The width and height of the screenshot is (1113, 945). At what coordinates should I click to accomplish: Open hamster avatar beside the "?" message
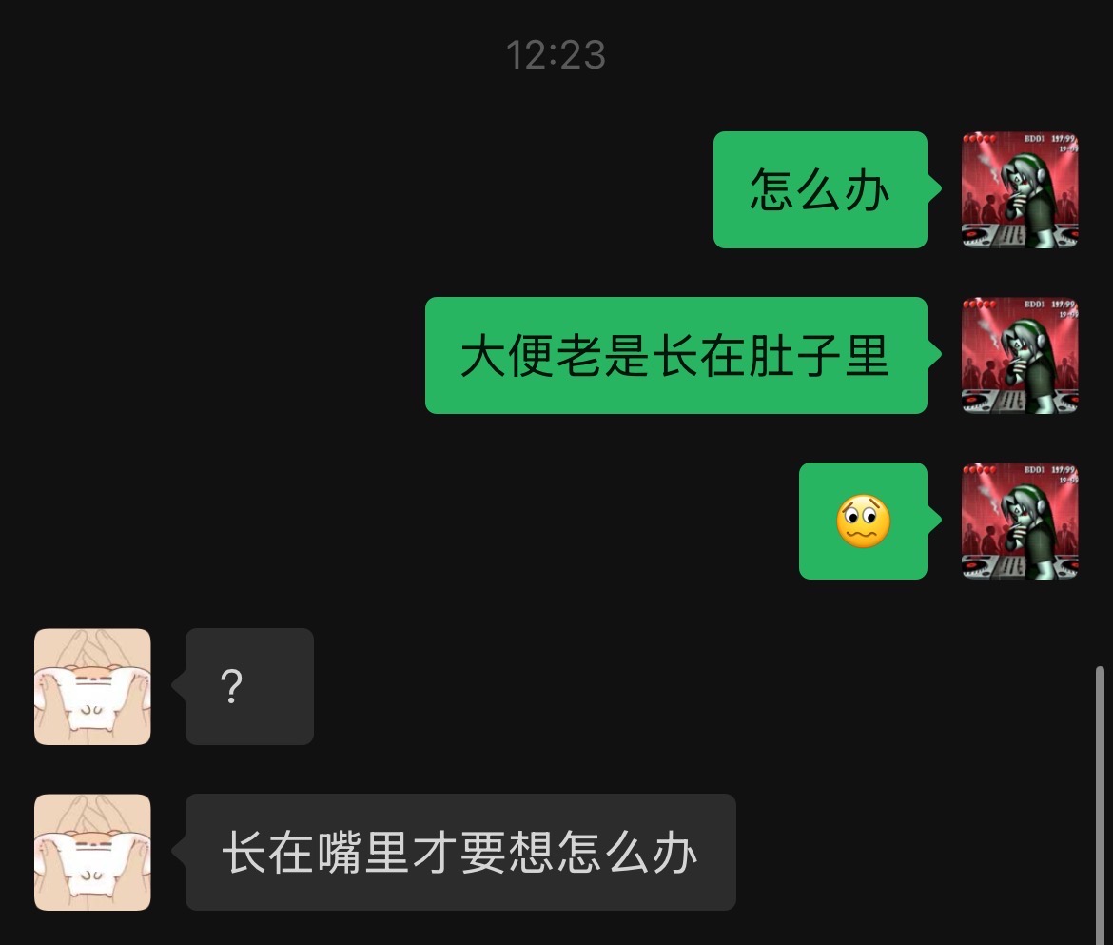click(92, 686)
